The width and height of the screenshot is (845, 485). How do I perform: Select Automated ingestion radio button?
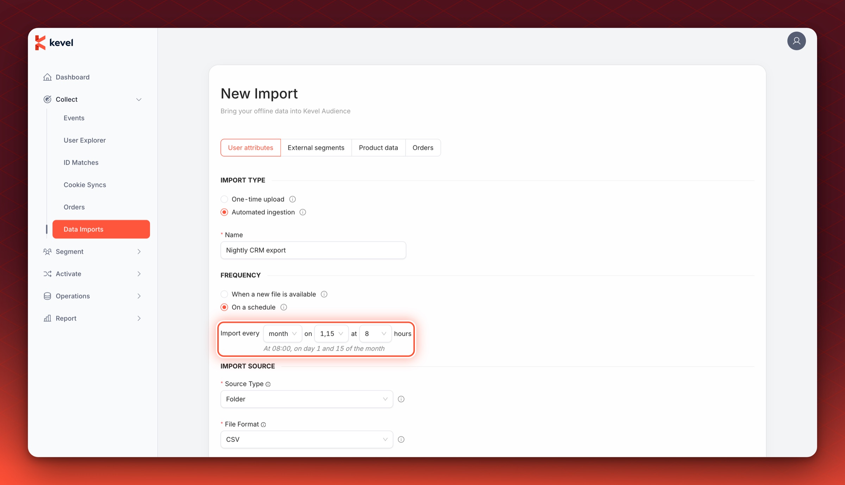tap(224, 212)
